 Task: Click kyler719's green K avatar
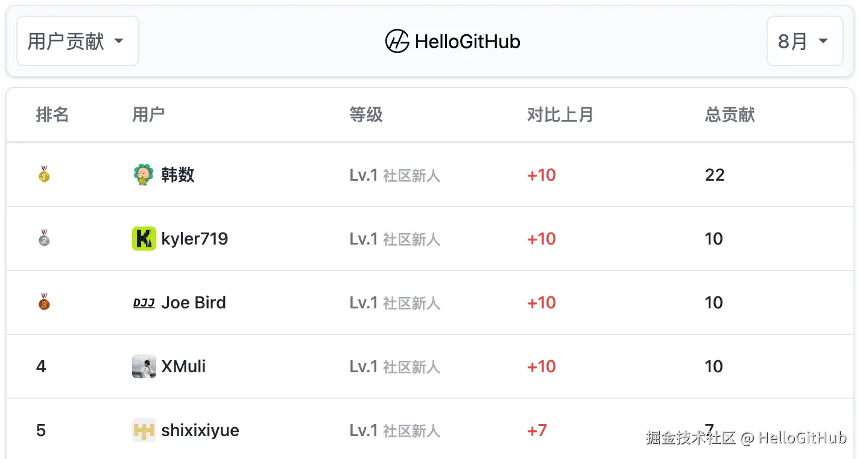click(x=144, y=239)
